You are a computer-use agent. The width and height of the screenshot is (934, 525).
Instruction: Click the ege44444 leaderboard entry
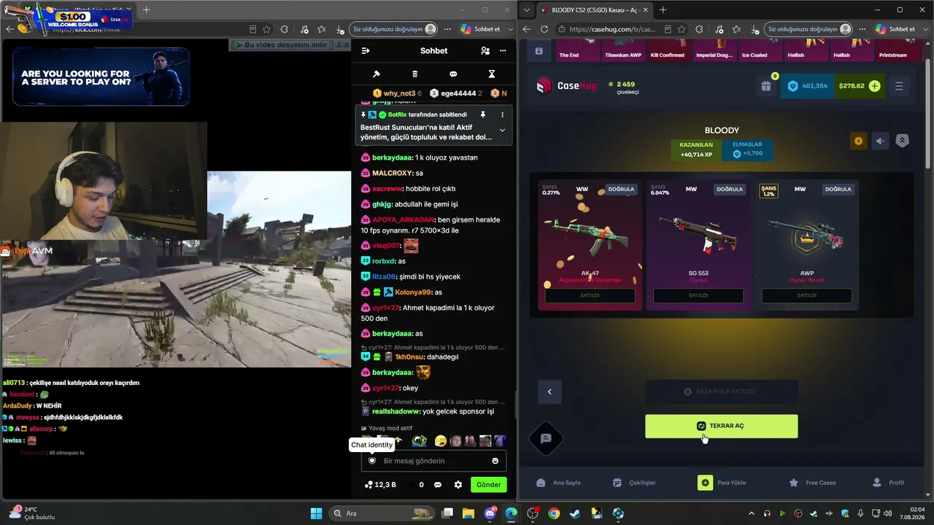tap(456, 93)
